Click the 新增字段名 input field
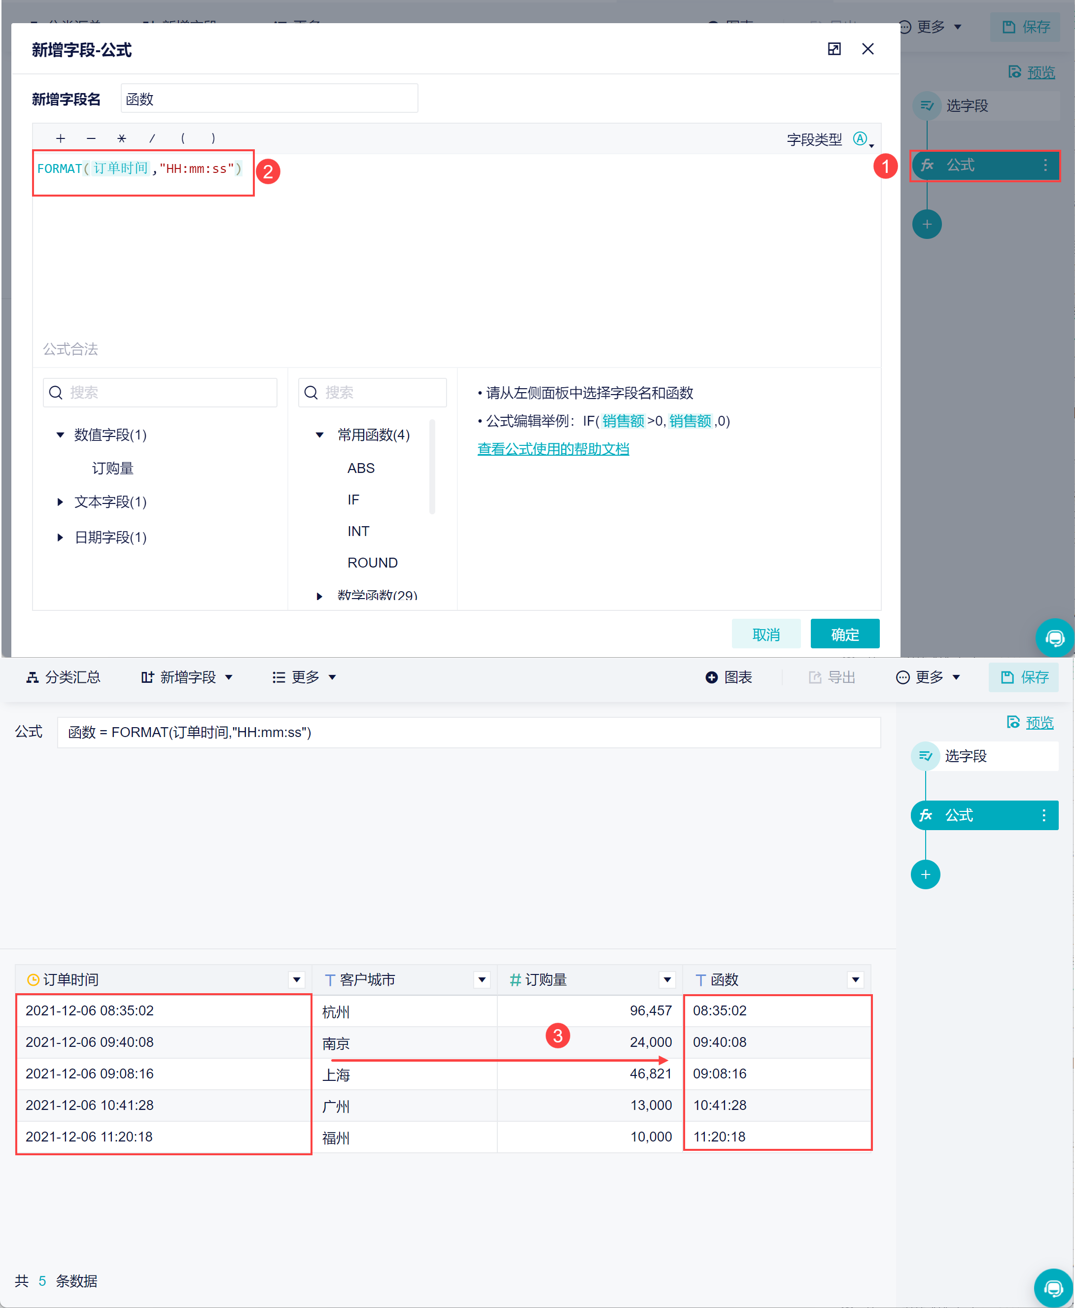 pyautogui.click(x=269, y=99)
